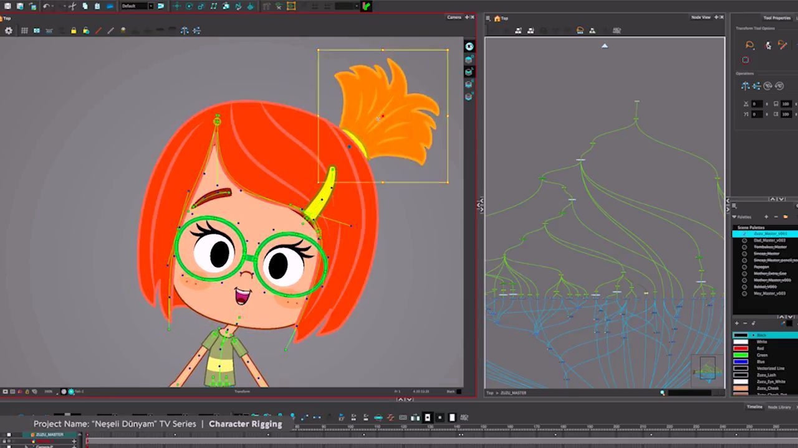The height and width of the screenshot is (448, 798).
Task: Select the Mey_Master_v003 palette
Action: coord(769,293)
